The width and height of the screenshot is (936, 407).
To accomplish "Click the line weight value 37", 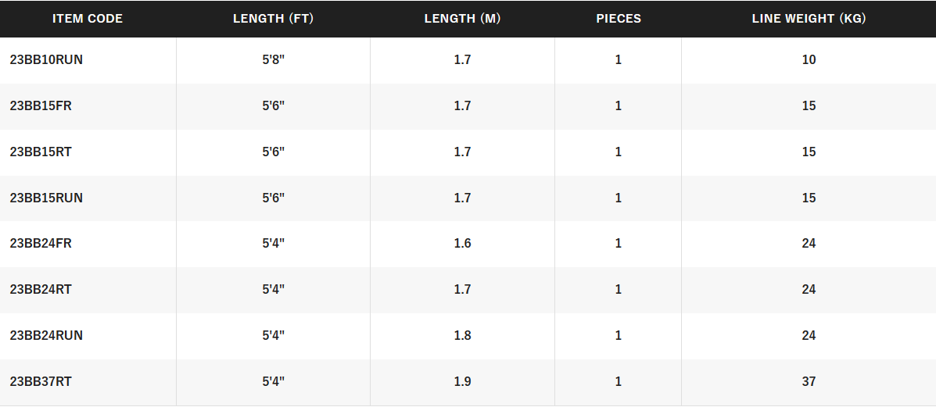I will coord(809,382).
